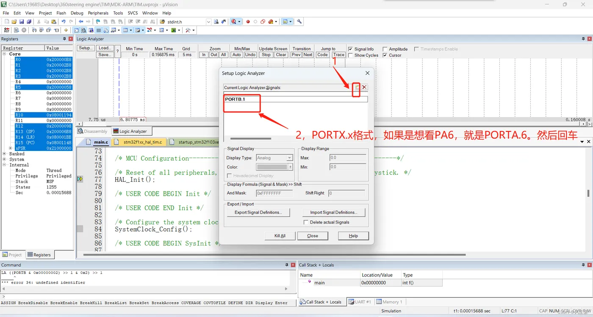
Task: Toggle the Registers Window toolbar icon
Action: (x=99, y=30)
